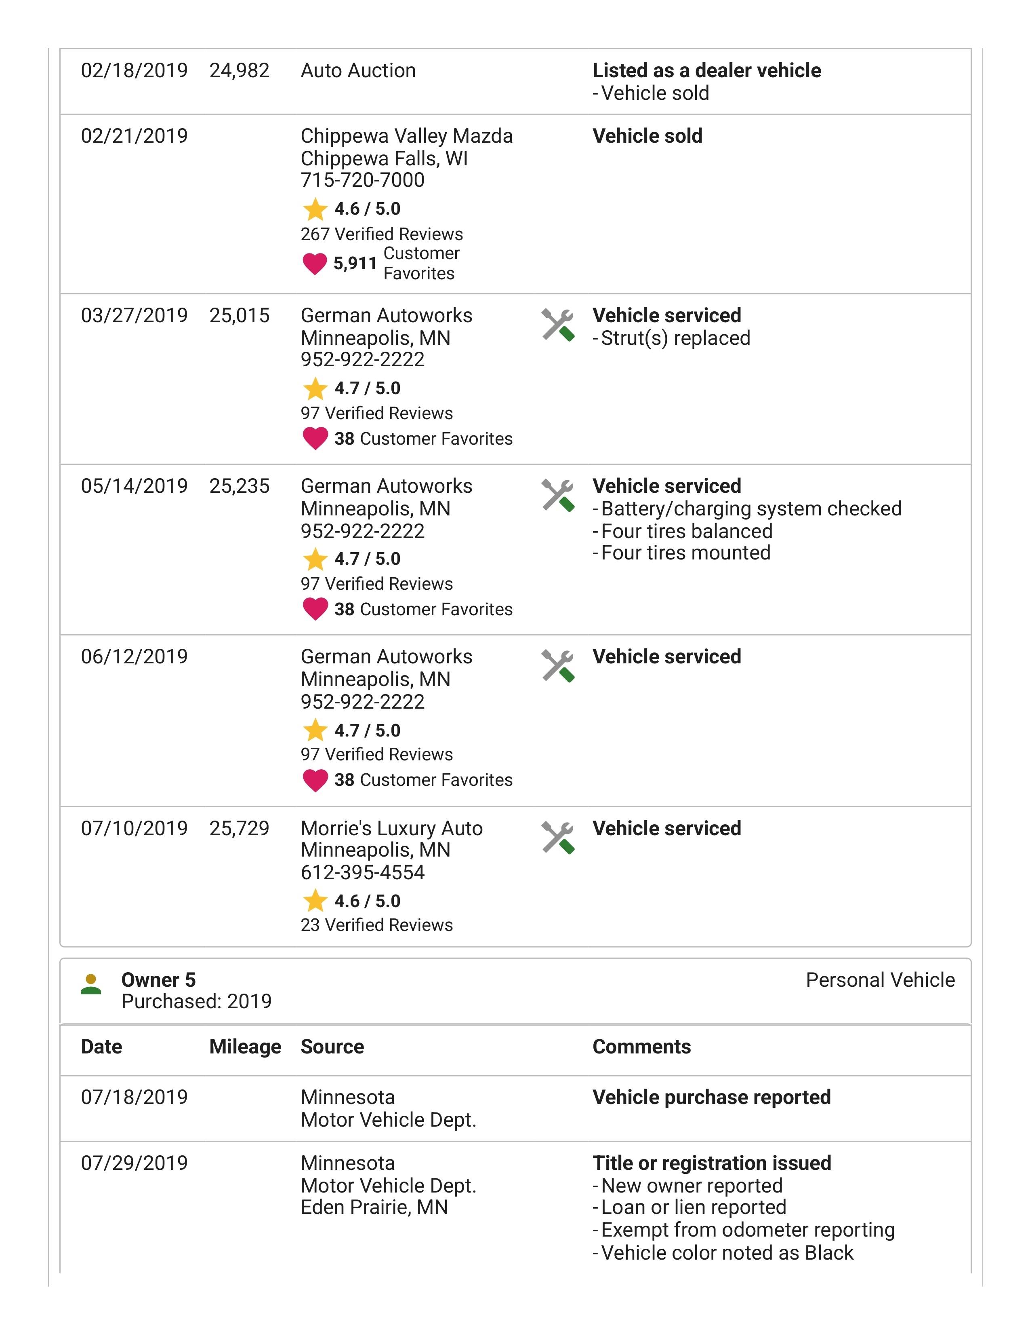Click the star icon in the 05/14/2019 entry

point(315,559)
